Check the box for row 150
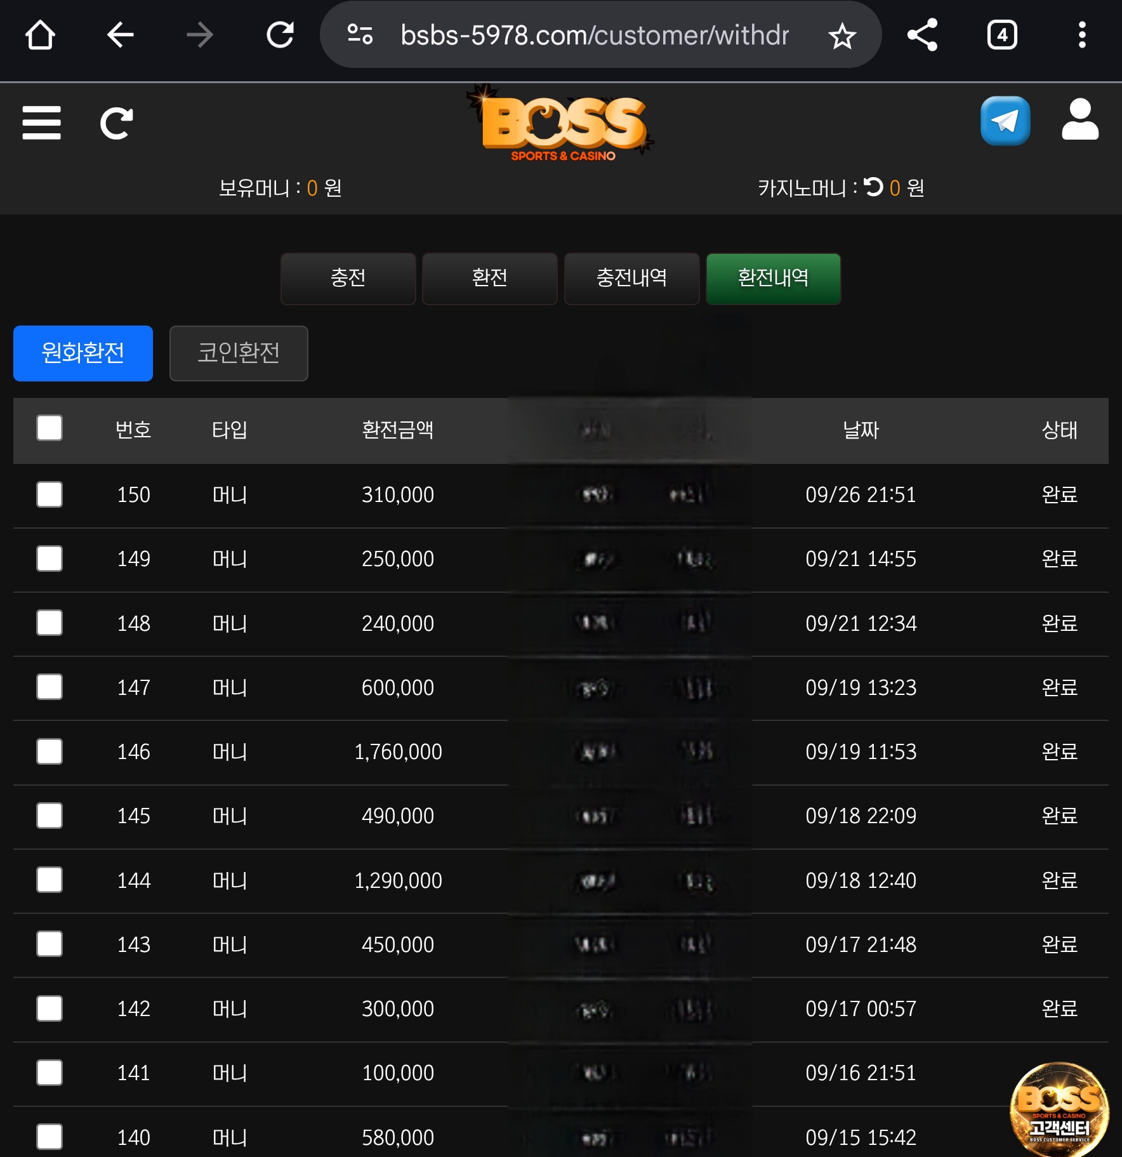Viewport: 1122px width, 1157px height. tap(49, 494)
